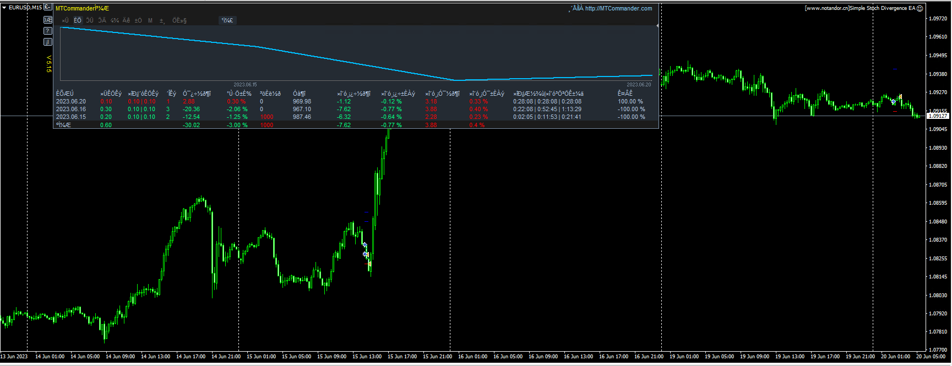Click the 15 Jun 13:00 time axis label
The height and width of the screenshot is (366, 952).
point(367,357)
